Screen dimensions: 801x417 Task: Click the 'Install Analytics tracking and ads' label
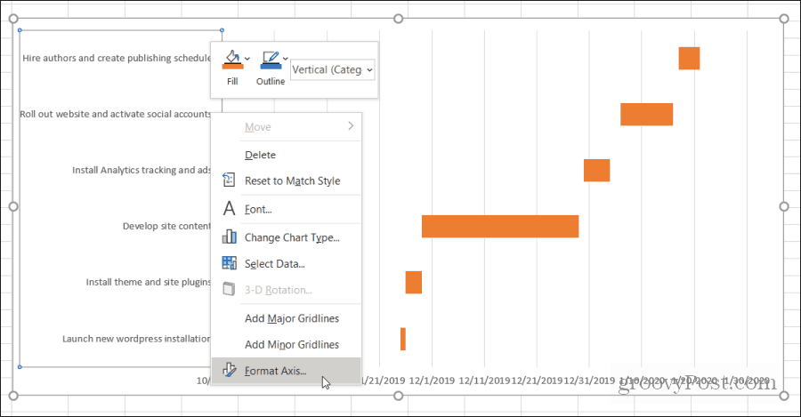[x=141, y=170]
